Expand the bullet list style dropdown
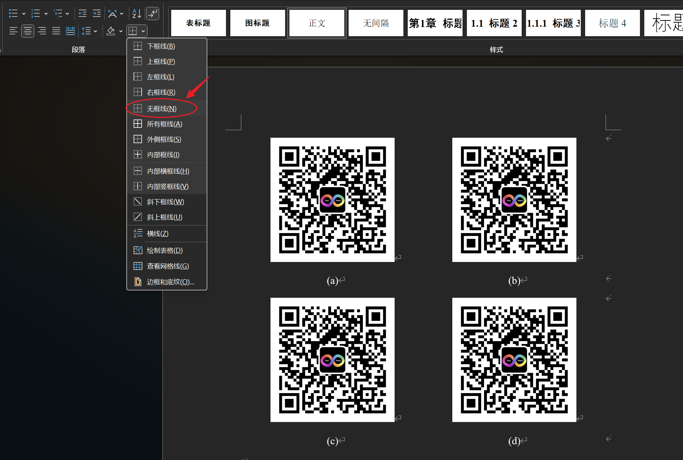683x460 pixels. click(24, 14)
